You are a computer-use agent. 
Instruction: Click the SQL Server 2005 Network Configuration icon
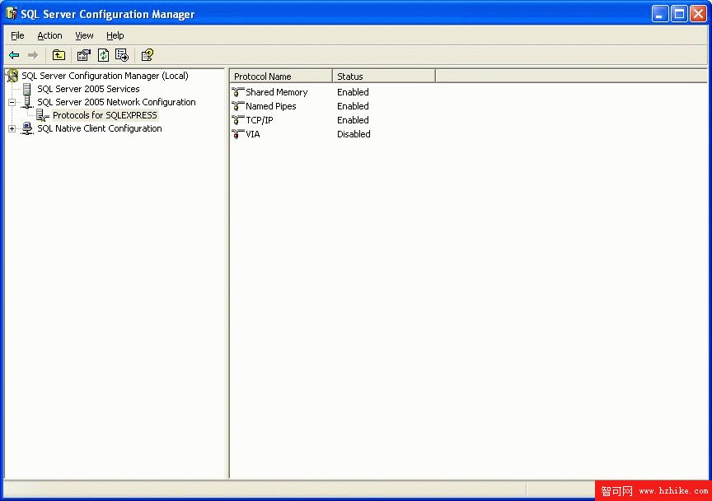click(27, 102)
